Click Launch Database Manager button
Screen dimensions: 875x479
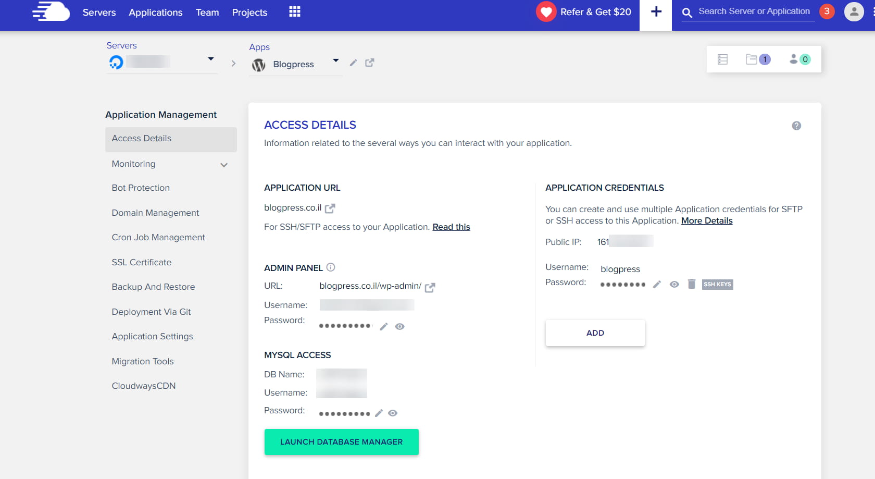342,442
